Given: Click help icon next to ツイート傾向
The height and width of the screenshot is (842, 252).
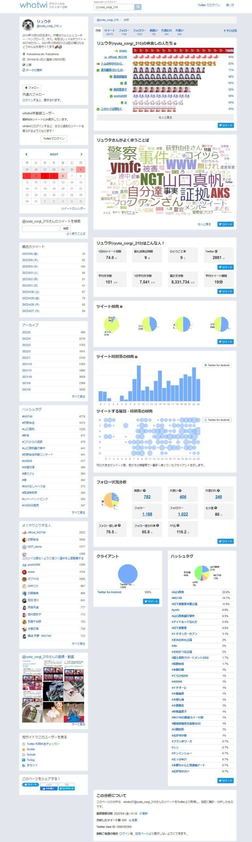Looking at the screenshot, I should pyautogui.click(x=121, y=307).
